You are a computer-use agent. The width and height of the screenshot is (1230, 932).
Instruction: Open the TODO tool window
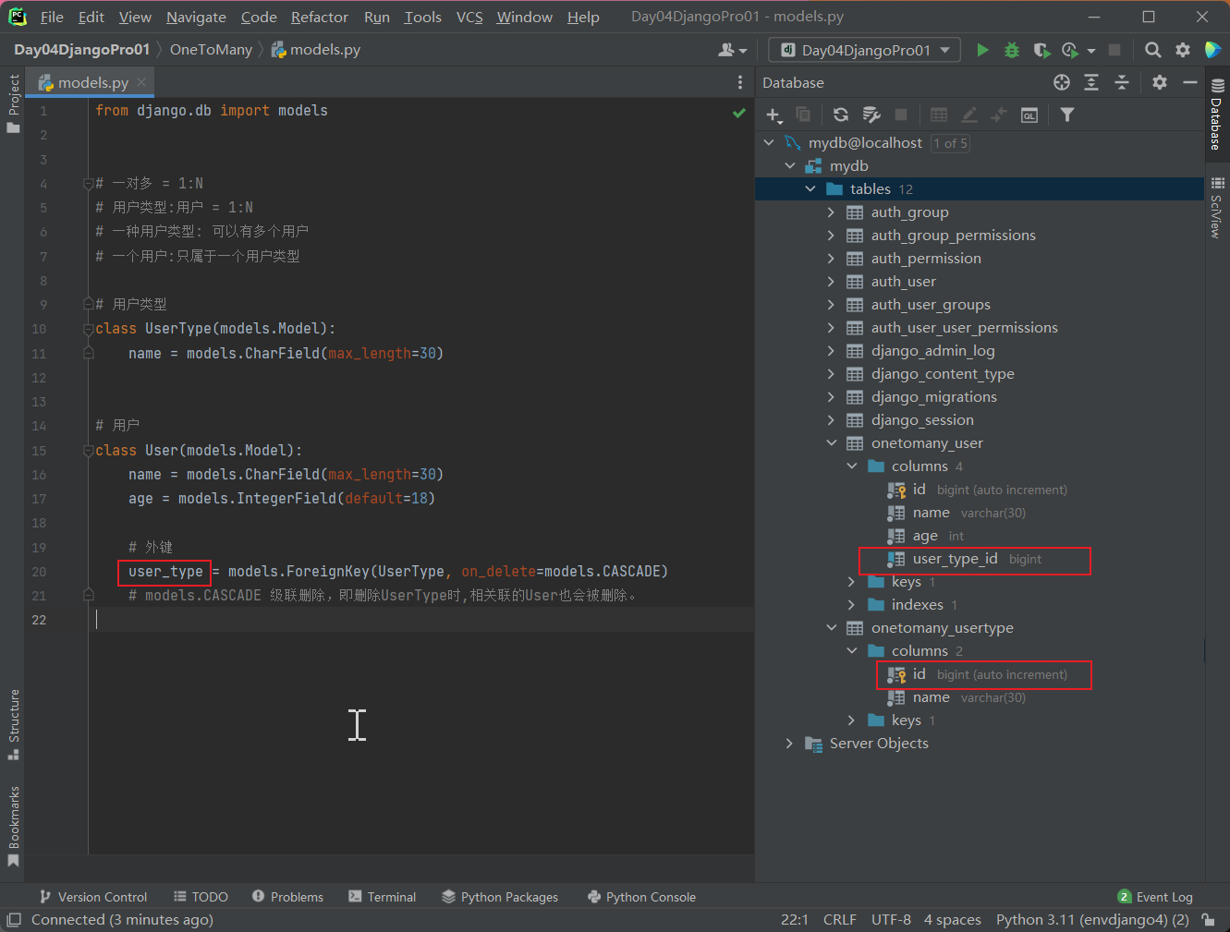click(201, 896)
